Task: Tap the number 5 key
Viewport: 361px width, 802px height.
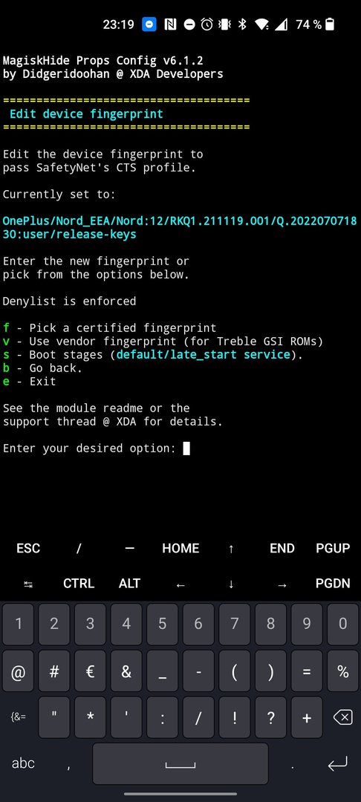Action: pyautogui.click(x=162, y=624)
